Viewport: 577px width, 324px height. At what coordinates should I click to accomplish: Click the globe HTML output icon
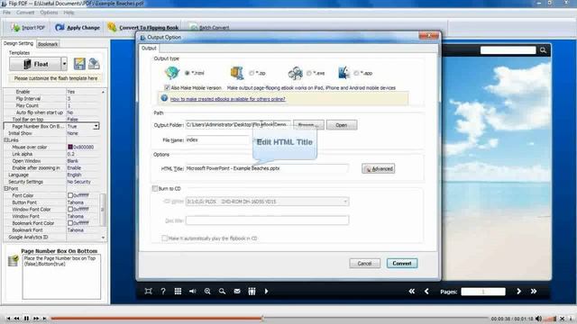click(172, 73)
